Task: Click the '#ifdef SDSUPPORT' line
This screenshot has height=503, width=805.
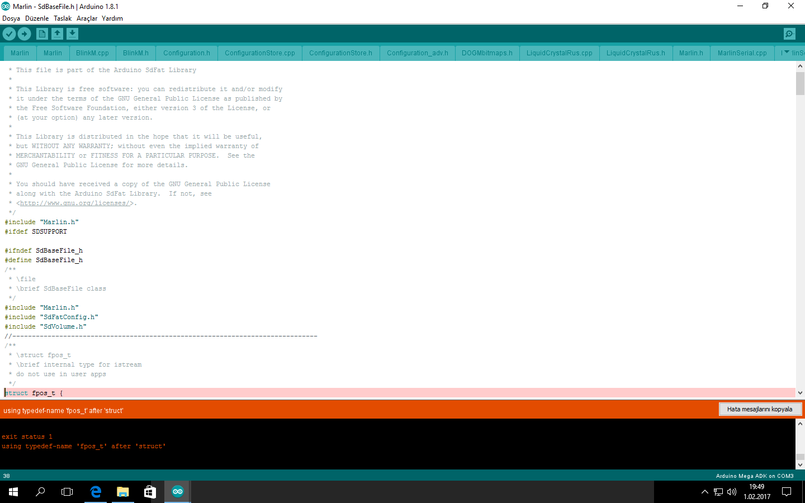Action: pos(36,231)
